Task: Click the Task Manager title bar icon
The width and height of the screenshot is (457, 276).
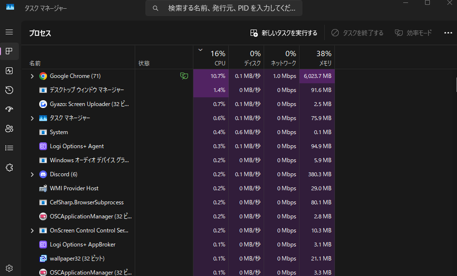Action: [10, 7]
